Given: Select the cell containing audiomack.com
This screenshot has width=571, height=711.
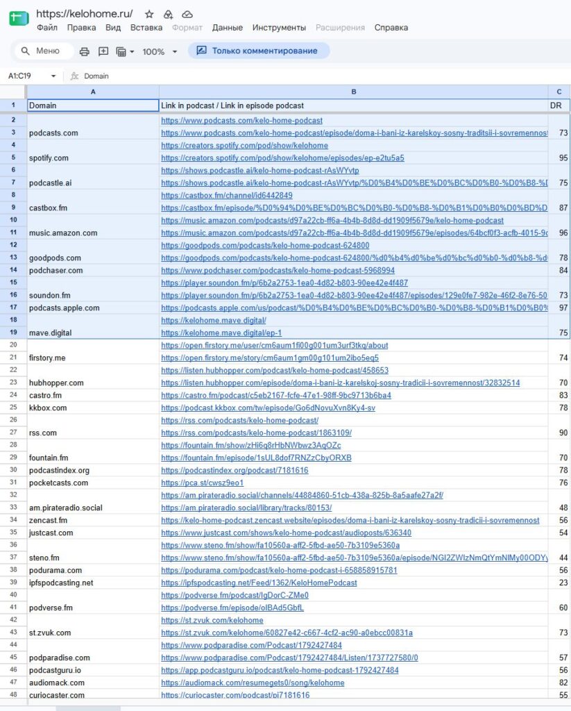Looking at the screenshot, I should 93,683.
